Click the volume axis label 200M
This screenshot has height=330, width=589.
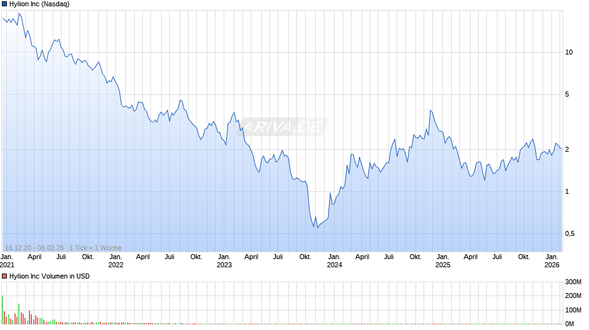[573, 295]
